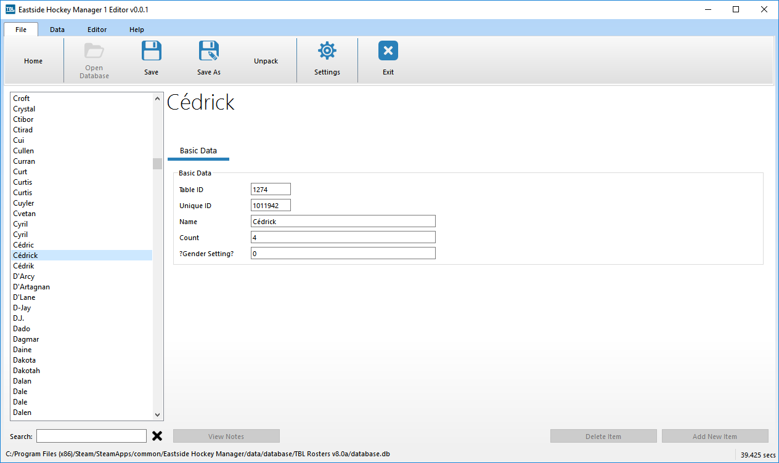Select Cédrik in the name list
Image resolution: width=779 pixels, height=463 pixels.
[24, 265]
